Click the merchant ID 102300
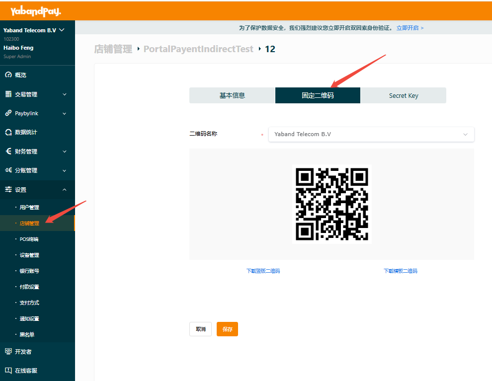This screenshot has width=492, height=381. tap(11, 39)
